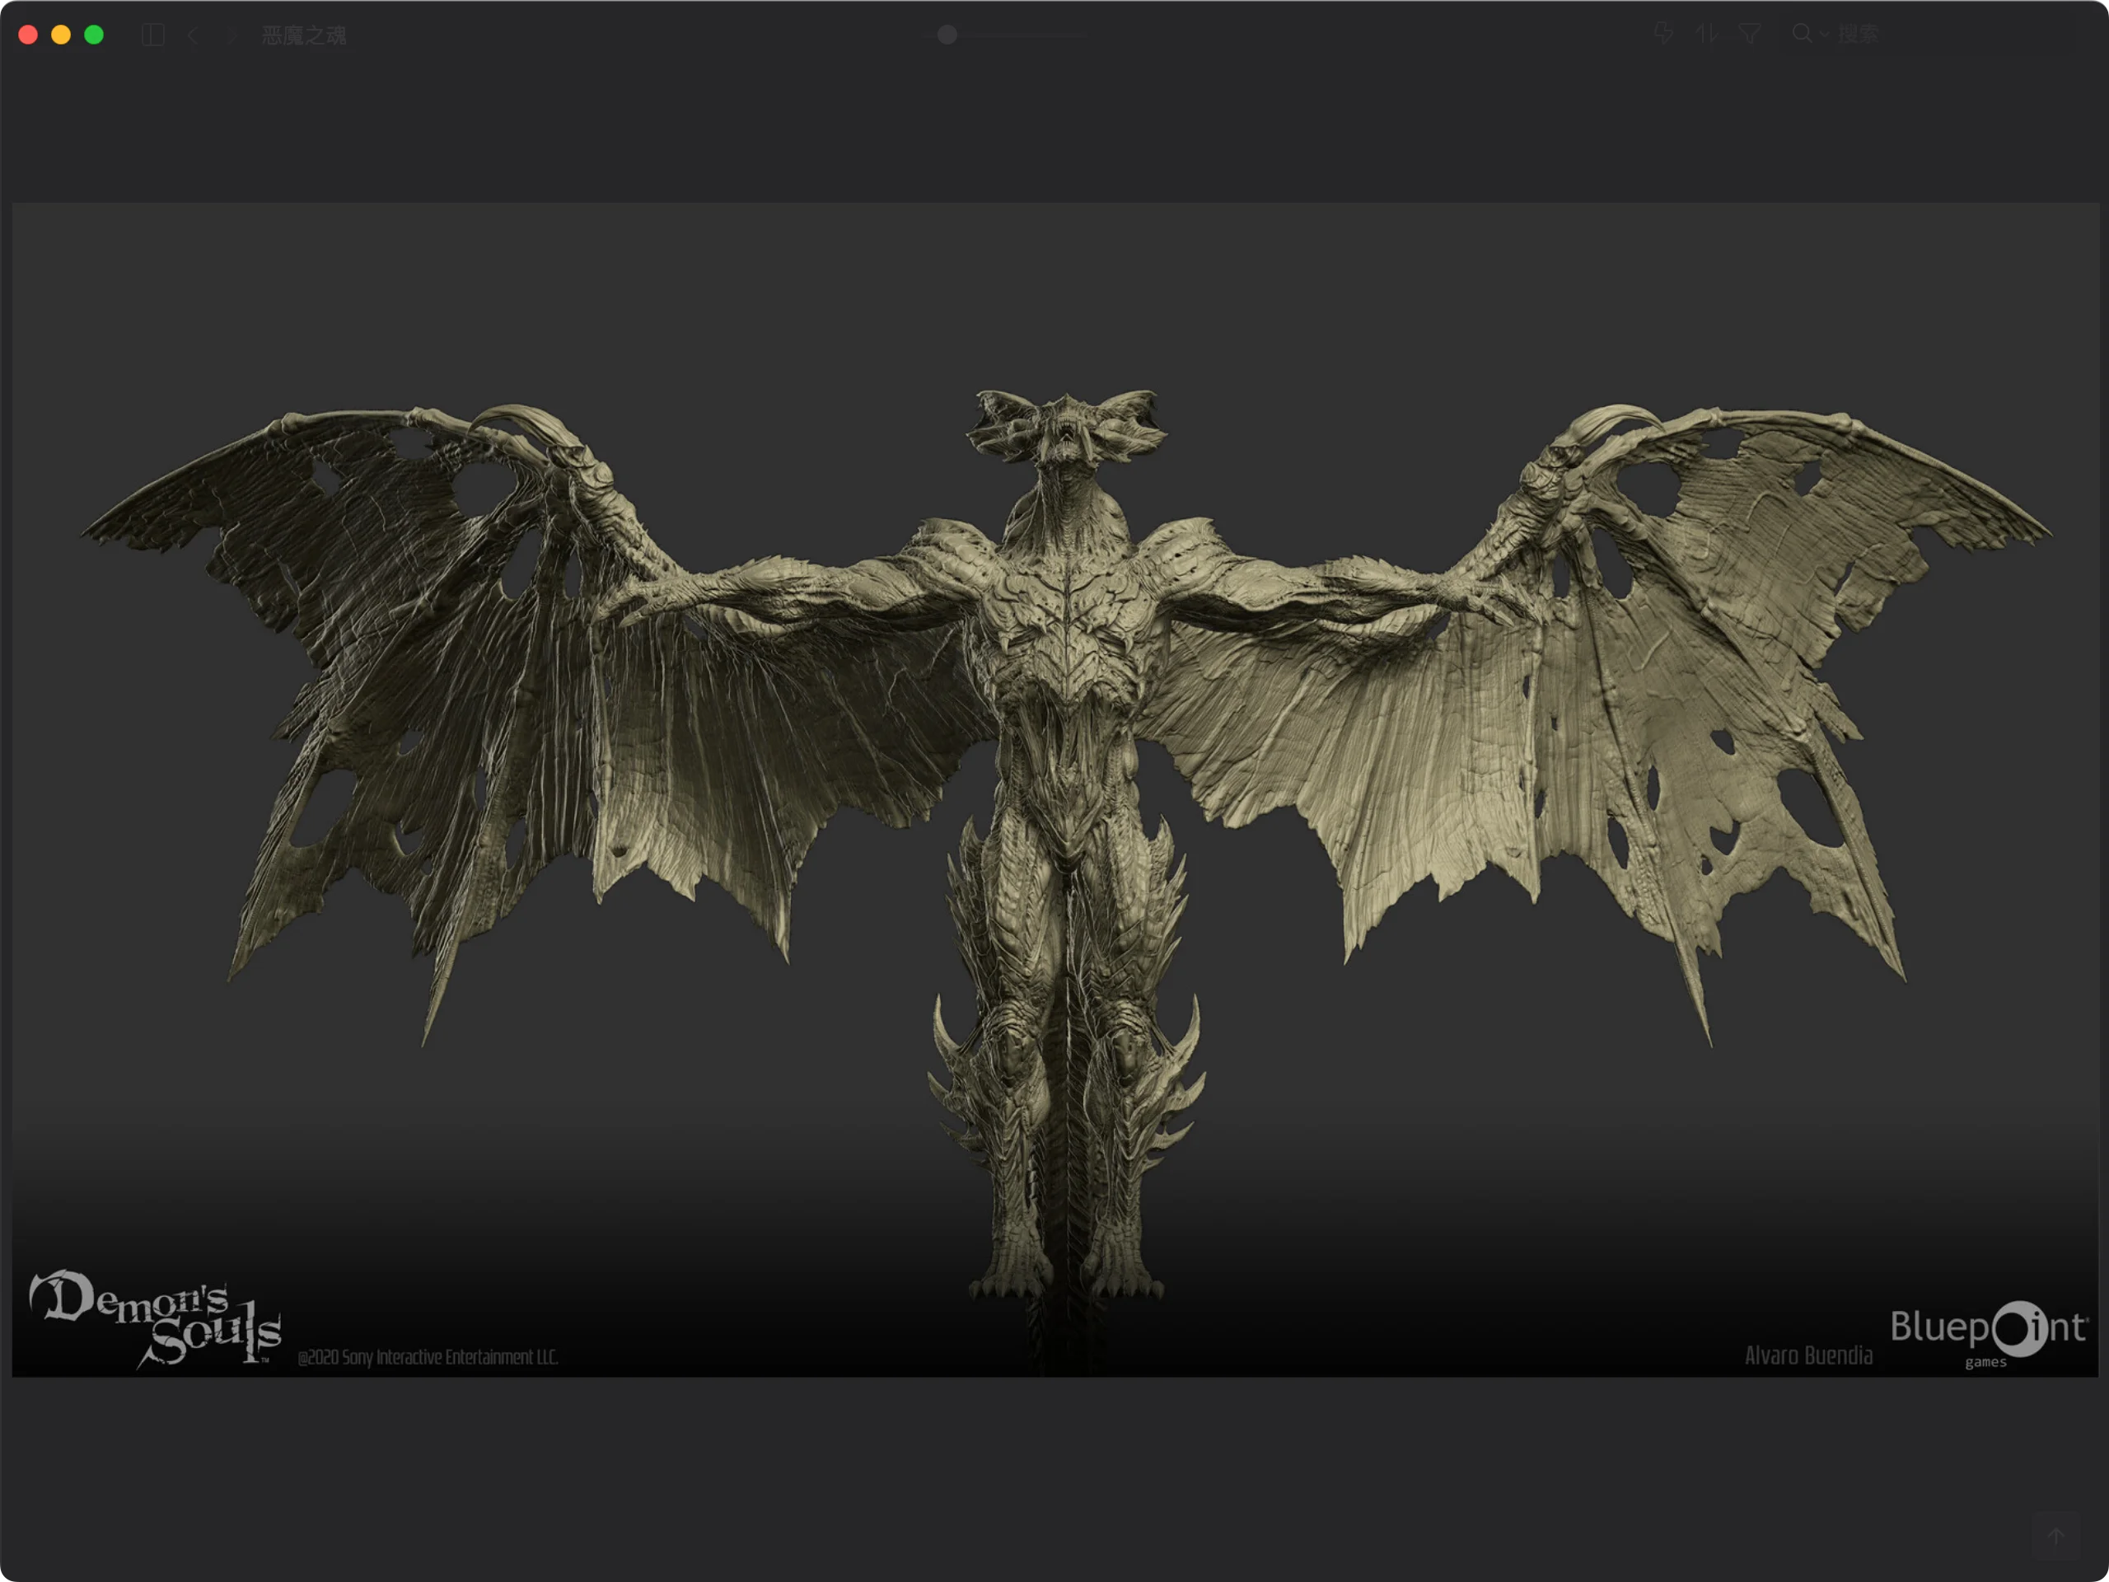2109x1582 pixels.
Task: Click the magnifier search icon
Action: tap(1801, 34)
